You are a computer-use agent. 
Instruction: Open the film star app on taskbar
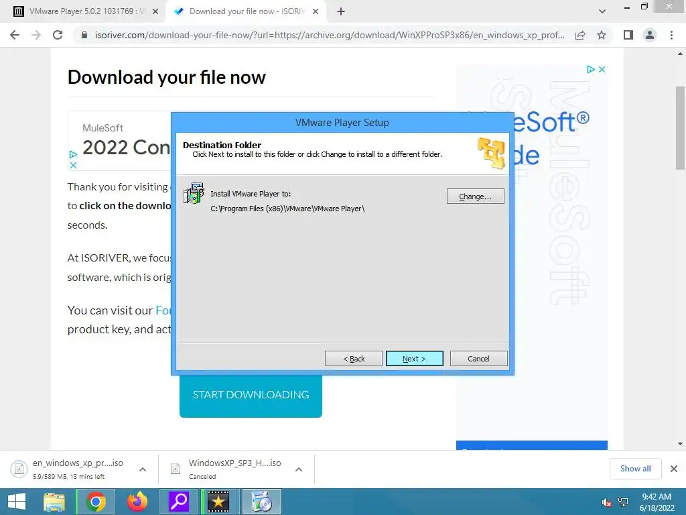pyautogui.click(x=218, y=502)
